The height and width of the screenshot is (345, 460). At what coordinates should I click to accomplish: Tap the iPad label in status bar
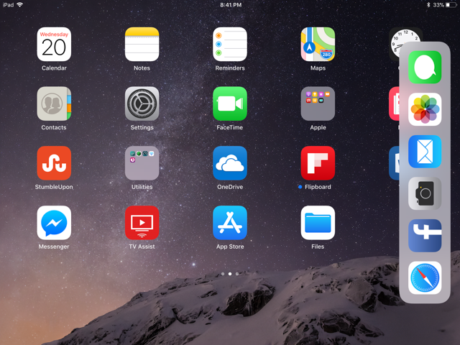[8, 5]
